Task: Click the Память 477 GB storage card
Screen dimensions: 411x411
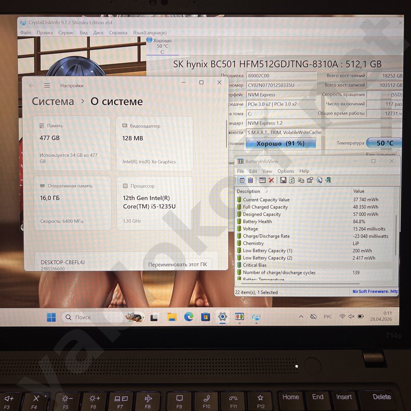Action: [x=72, y=143]
